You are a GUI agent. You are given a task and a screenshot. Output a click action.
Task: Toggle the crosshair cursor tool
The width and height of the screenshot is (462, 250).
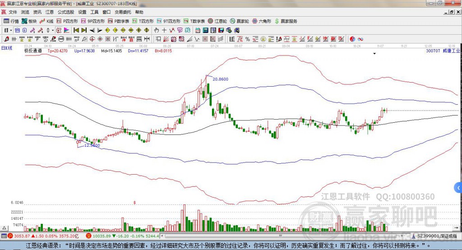coord(164,30)
